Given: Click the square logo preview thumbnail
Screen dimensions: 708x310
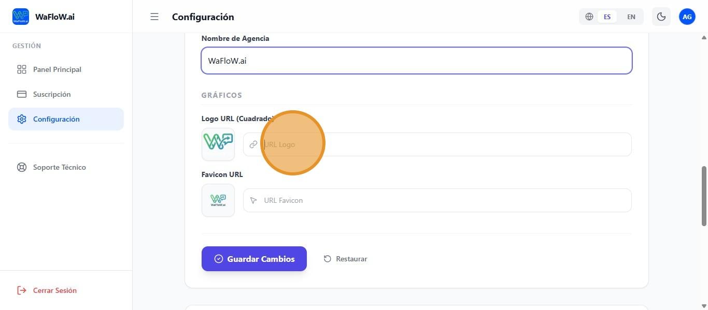Looking at the screenshot, I should 218,144.
